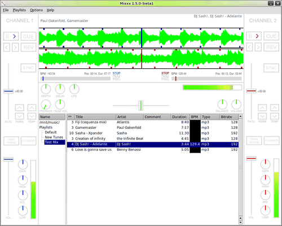Click Channel 1 PERM rate up arrow
This screenshot has width=282, height=226.
click(20, 108)
